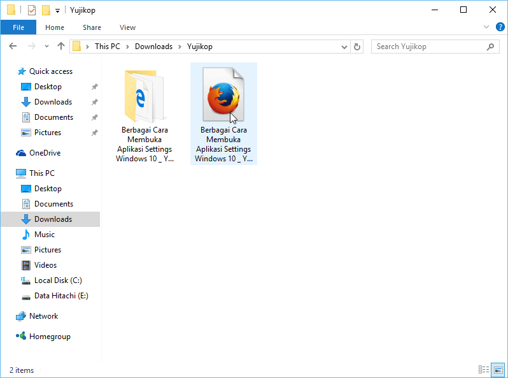The width and height of the screenshot is (508, 378).
Task: Refresh the Yujikop folder
Action: tap(356, 47)
